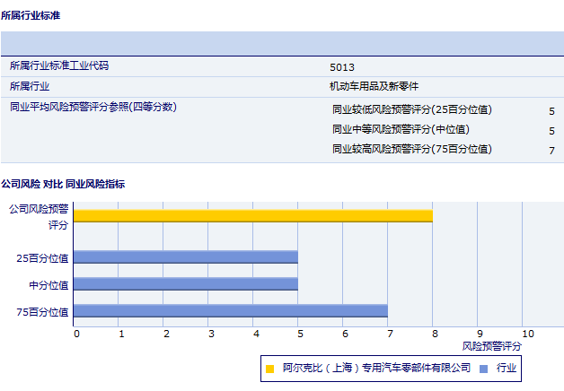This screenshot has width=564, height=391.
Task: Click the 行业 legend label
Action: pos(507,368)
